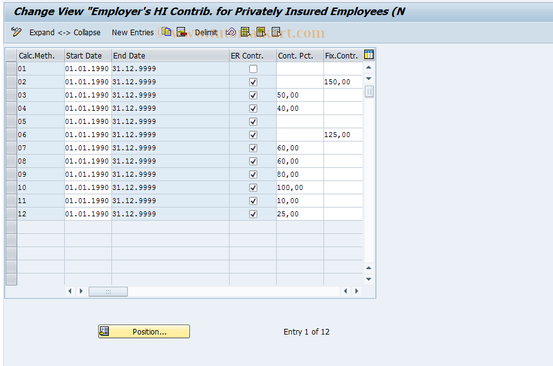The width and height of the screenshot is (553, 366).
Task: Click the Delete row icon
Action: point(180,32)
